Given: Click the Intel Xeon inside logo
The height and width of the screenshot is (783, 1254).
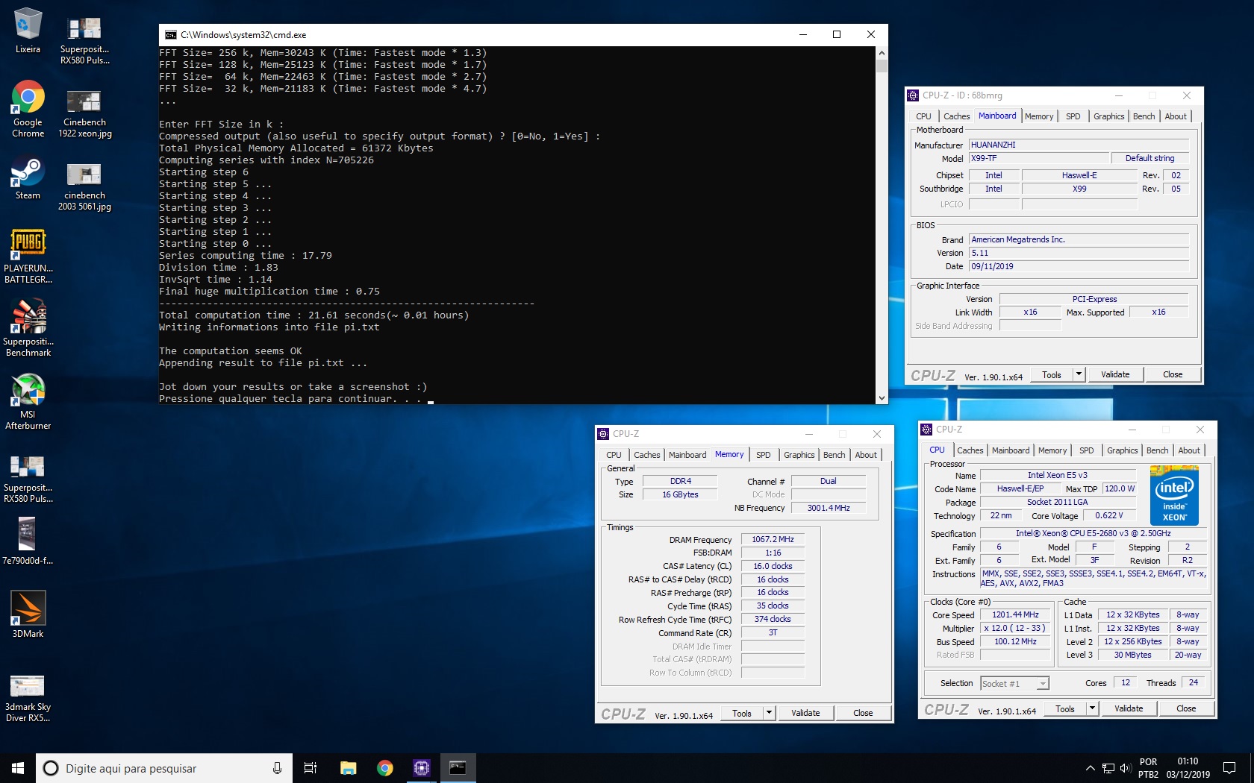Looking at the screenshot, I should click(x=1174, y=495).
